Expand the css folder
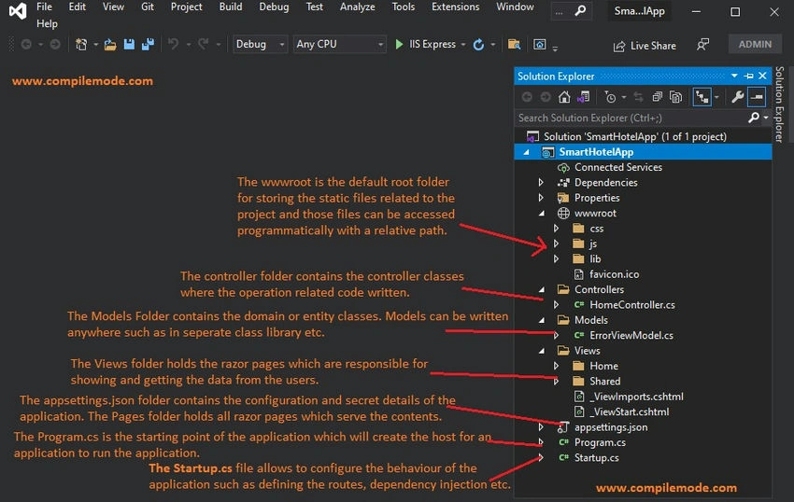Image resolution: width=794 pixels, height=502 pixels. (x=556, y=229)
